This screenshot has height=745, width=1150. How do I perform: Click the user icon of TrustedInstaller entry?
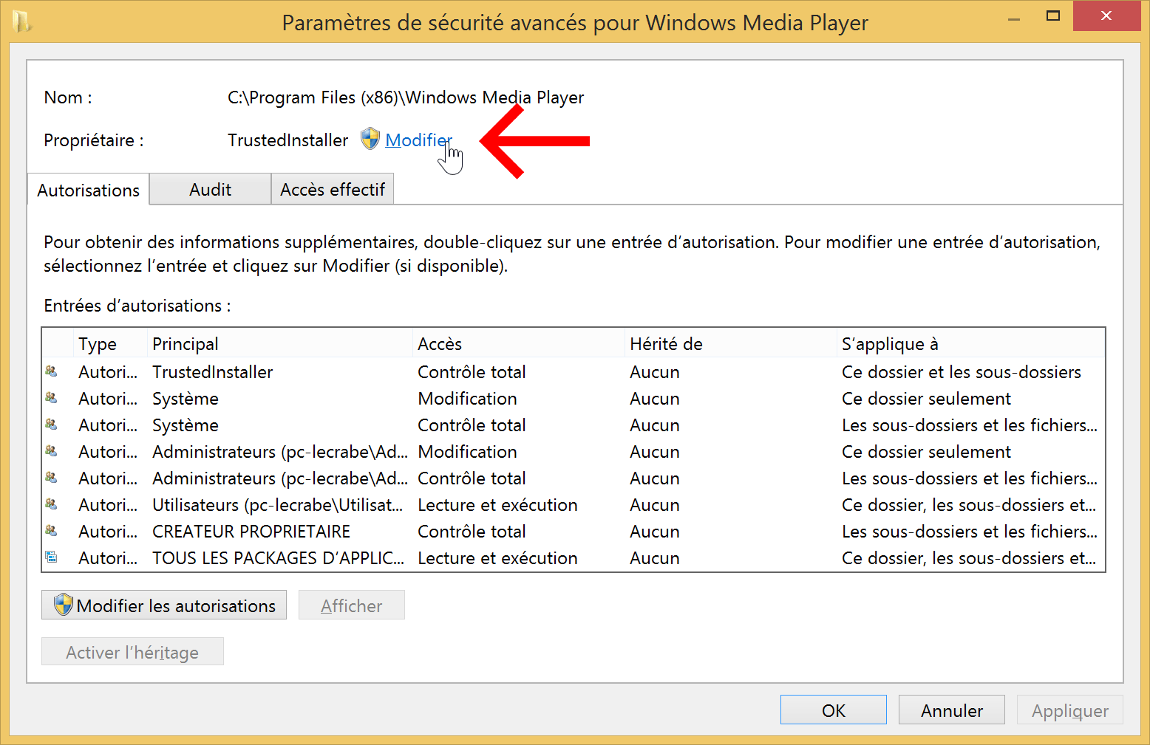[51, 371]
